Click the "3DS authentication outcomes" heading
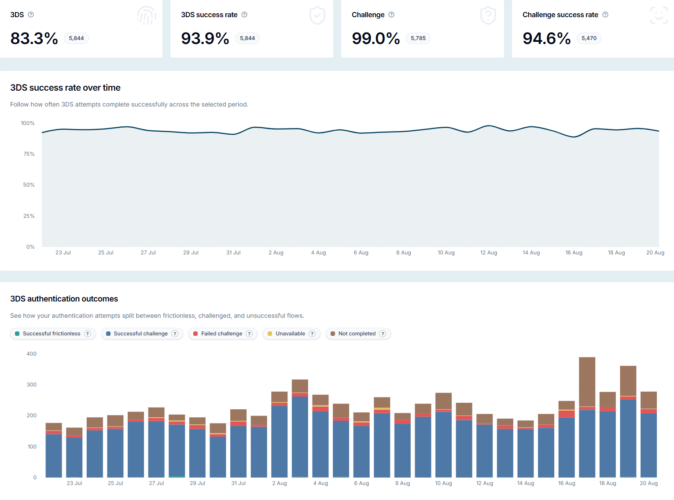Viewport: 674px width, 500px height. click(x=64, y=299)
